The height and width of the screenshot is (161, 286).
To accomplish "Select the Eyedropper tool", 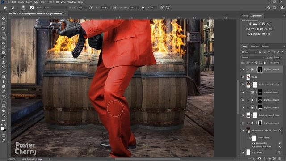I will 4,48.
